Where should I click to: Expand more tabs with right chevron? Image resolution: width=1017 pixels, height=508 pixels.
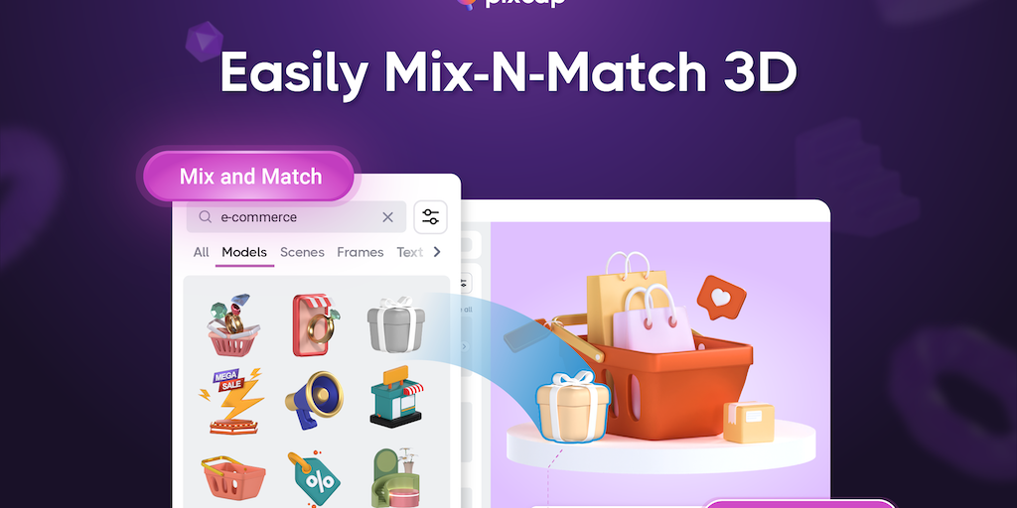437,252
